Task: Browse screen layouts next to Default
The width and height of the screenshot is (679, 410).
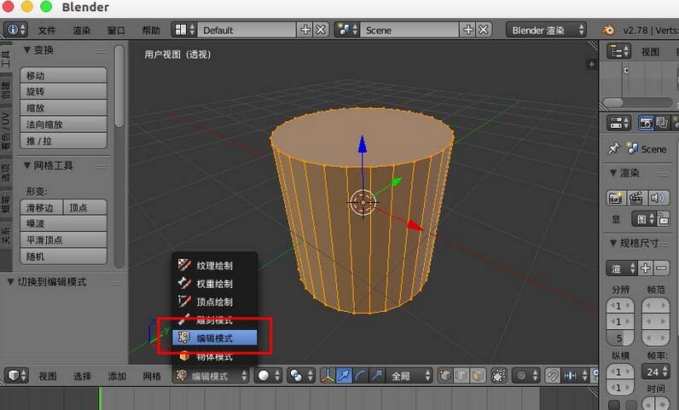Action: coord(184,30)
